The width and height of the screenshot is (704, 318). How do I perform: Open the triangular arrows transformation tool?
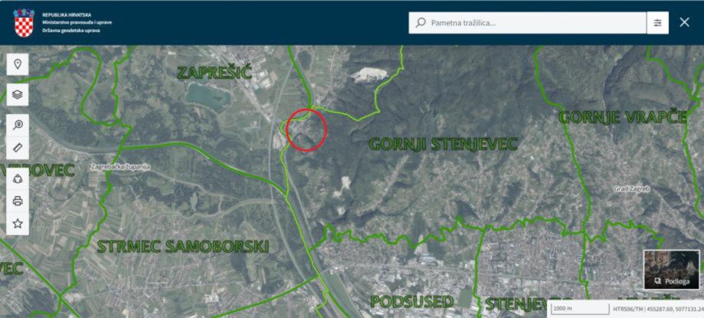point(18,179)
